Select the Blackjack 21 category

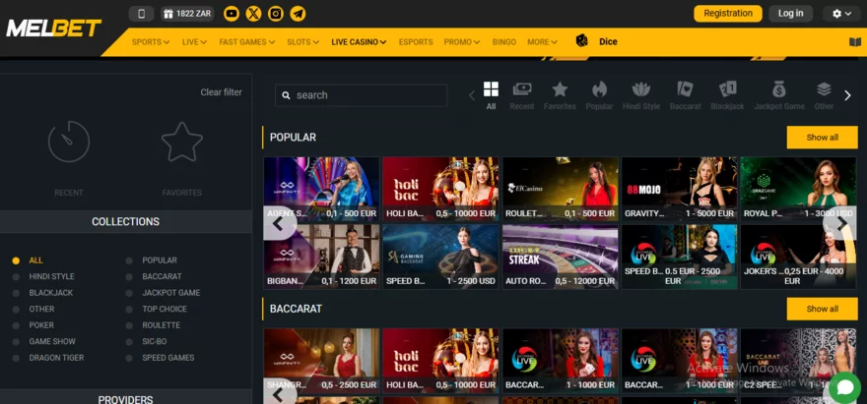pyautogui.click(x=728, y=95)
